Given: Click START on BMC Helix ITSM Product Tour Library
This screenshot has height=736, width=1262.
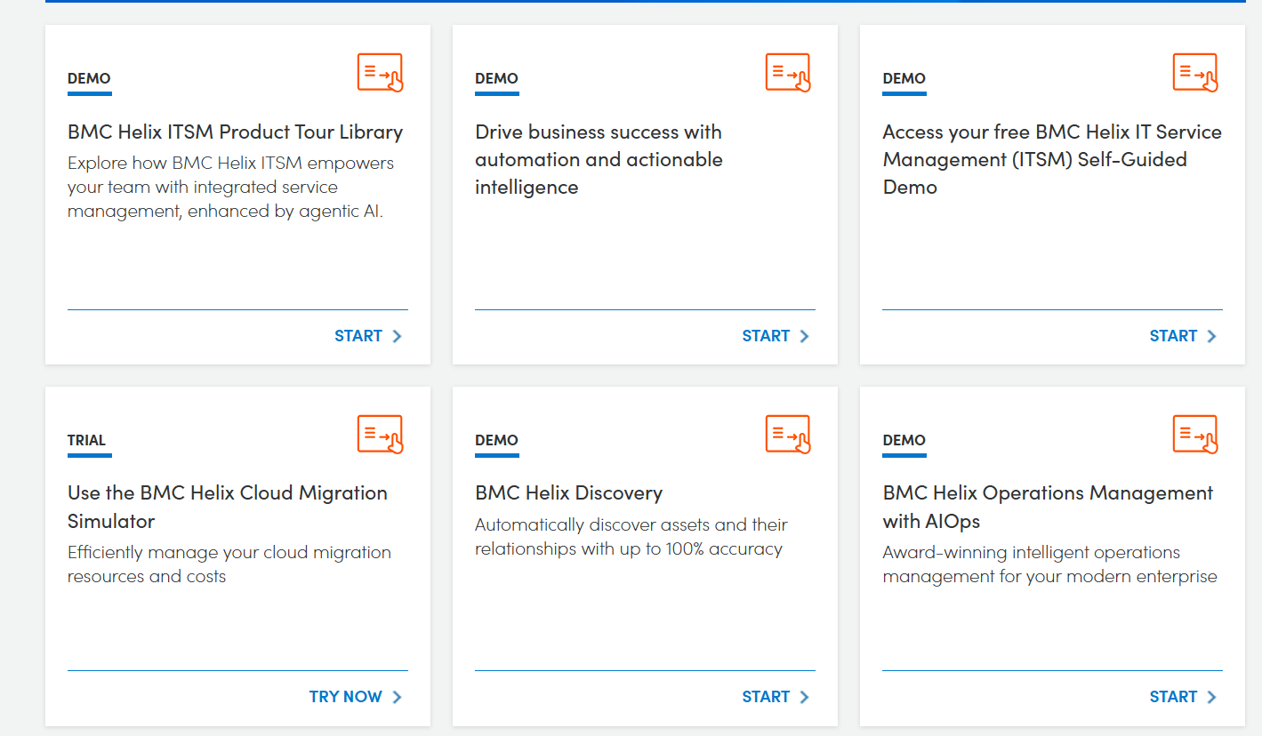Looking at the screenshot, I should click(x=358, y=336).
